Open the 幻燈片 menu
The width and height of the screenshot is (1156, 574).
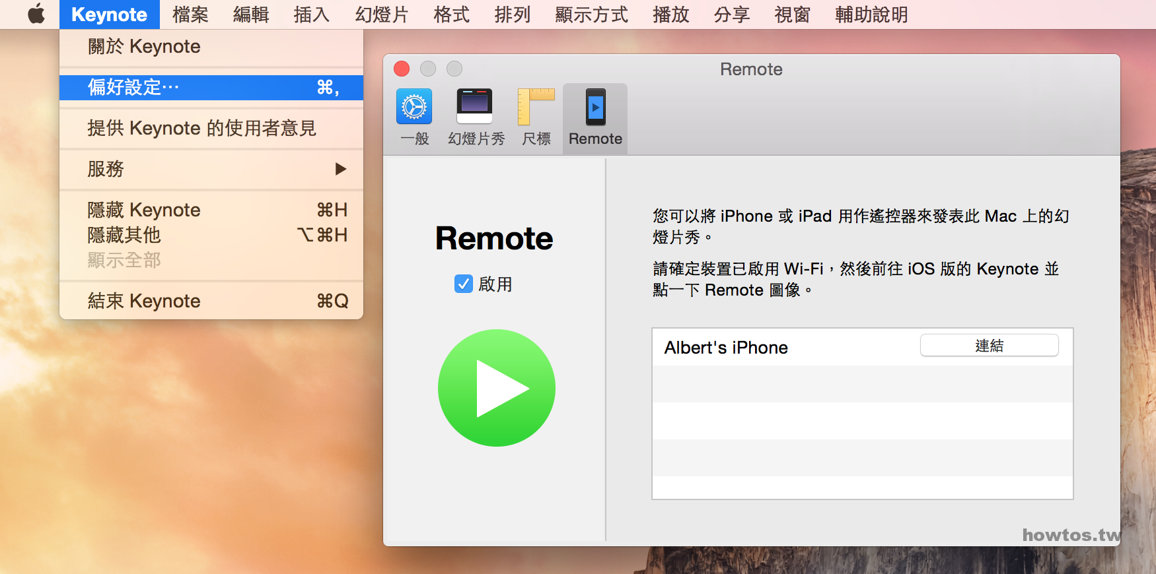click(x=382, y=15)
